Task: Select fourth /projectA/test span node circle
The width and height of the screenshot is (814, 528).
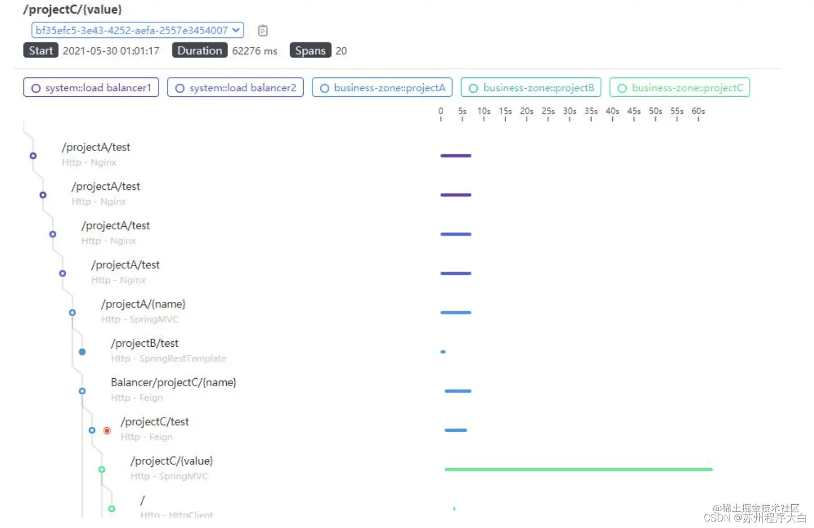Action: (62, 273)
